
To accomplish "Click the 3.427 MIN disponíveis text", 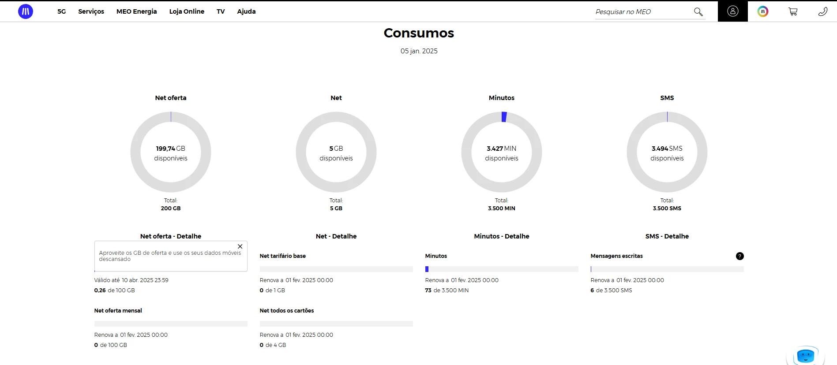I will click(502, 153).
